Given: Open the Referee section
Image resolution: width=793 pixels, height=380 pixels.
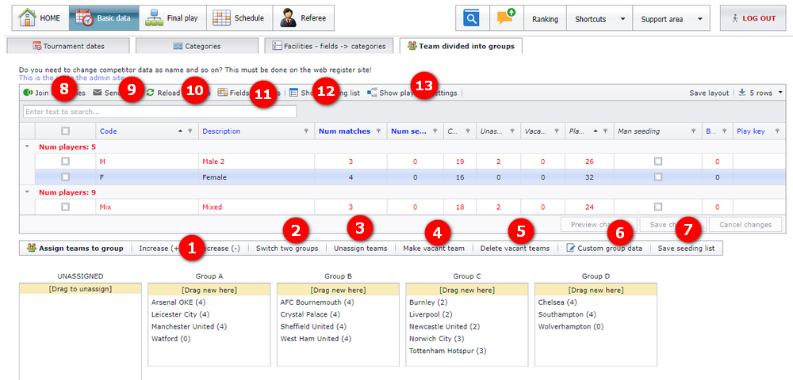Looking at the screenshot, I should tap(304, 18).
